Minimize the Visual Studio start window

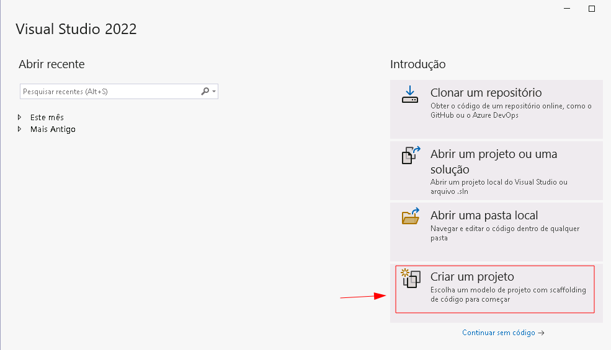[567, 9]
